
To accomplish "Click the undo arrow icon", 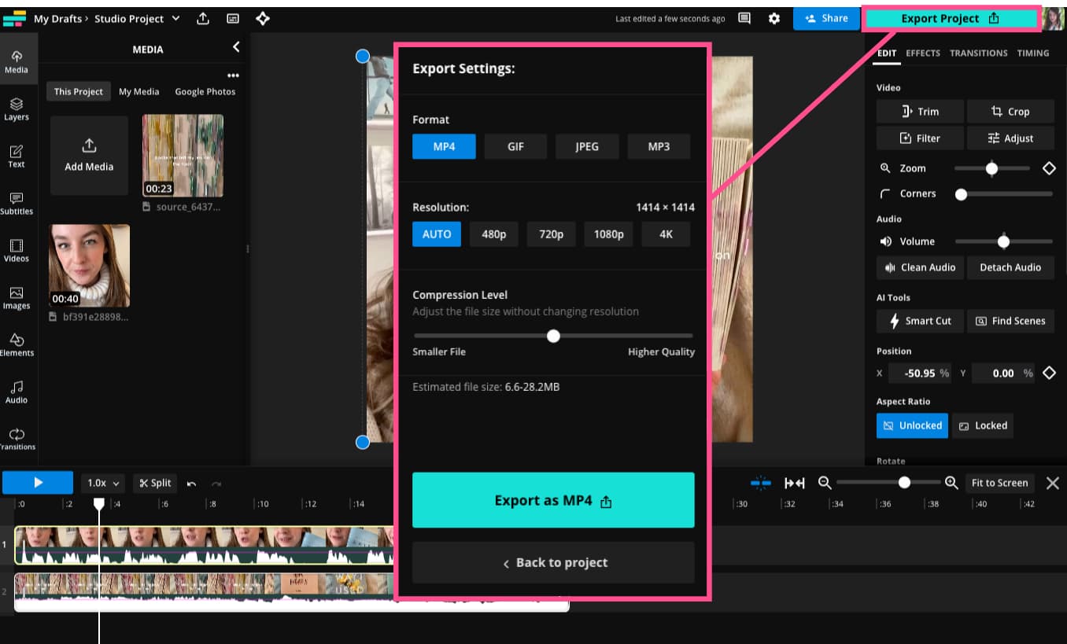I will click(x=191, y=484).
